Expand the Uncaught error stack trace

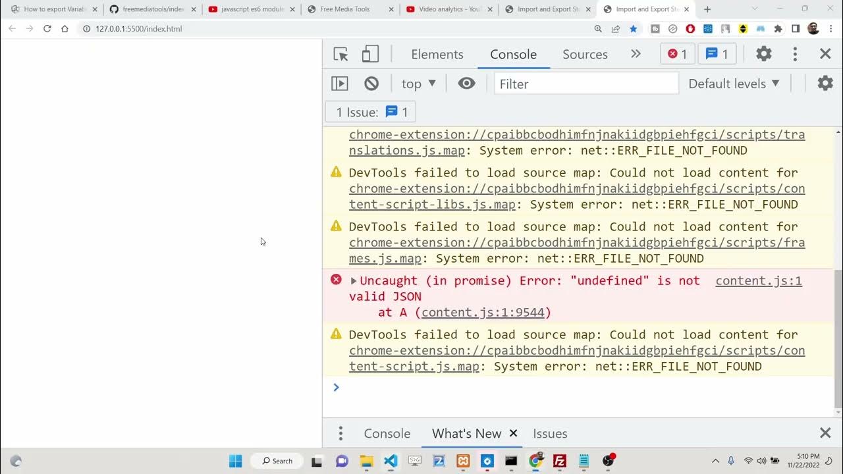click(x=354, y=281)
